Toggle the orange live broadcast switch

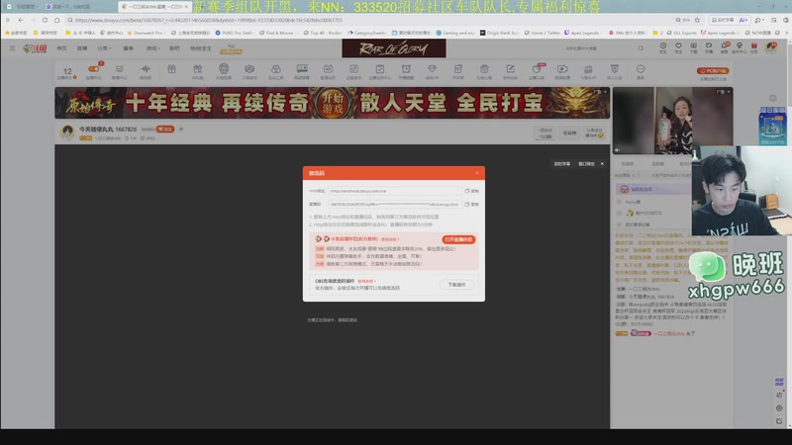point(93,69)
